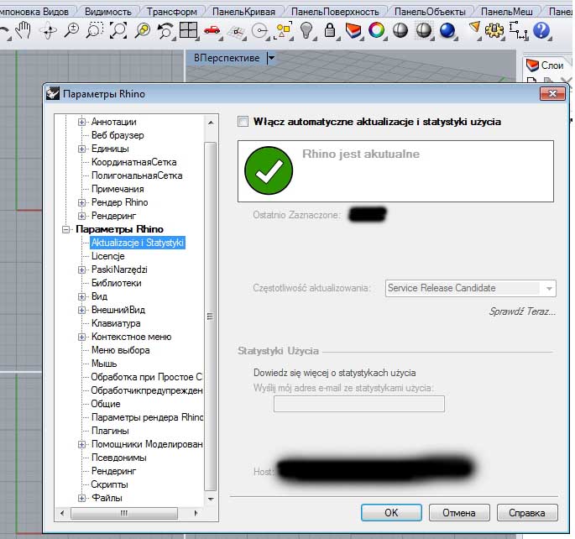Open the color wheel Object Properties icon
Screen dimensions: 575x539
pyautogui.click(x=377, y=30)
